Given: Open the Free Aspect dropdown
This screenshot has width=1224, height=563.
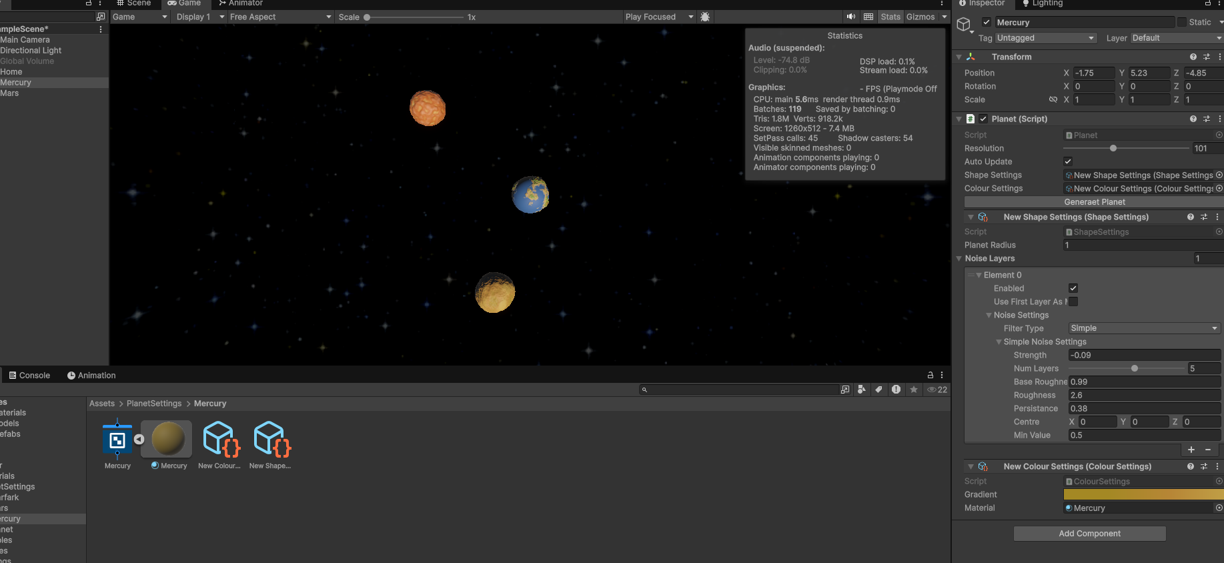Looking at the screenshot, I should click(x=280, y=17).
